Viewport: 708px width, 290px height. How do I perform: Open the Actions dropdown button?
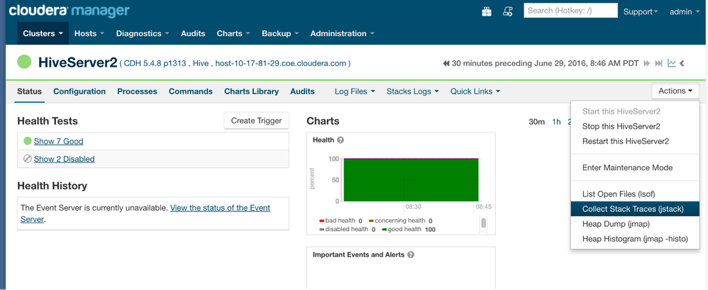pos(675,91)
